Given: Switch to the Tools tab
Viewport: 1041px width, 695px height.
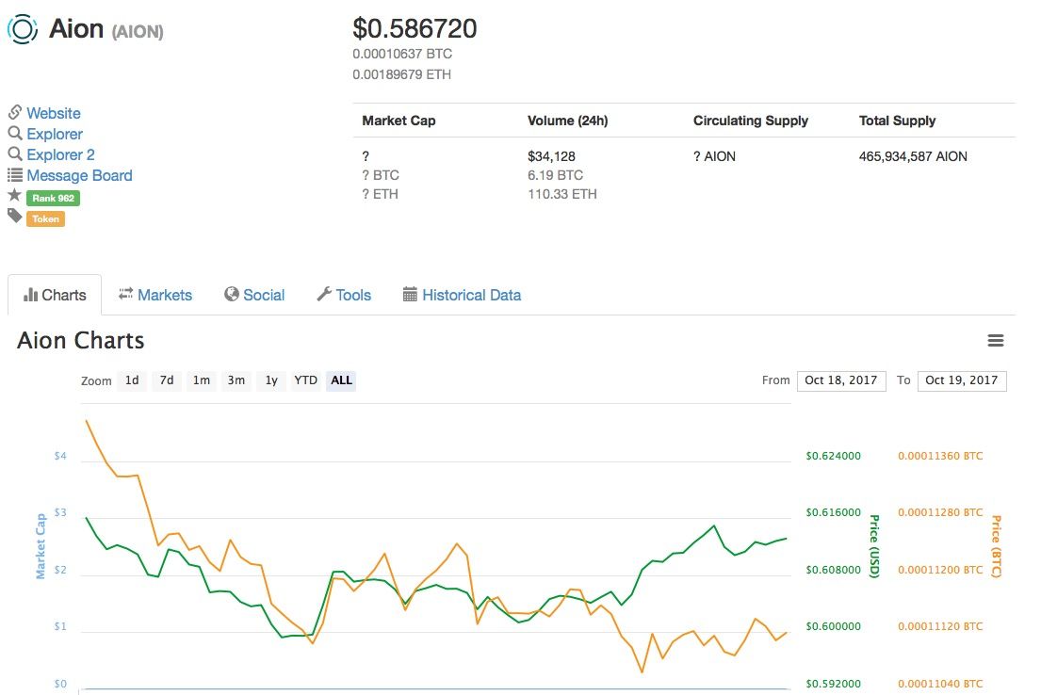Looking at the screenshot, I should (344, 295).
